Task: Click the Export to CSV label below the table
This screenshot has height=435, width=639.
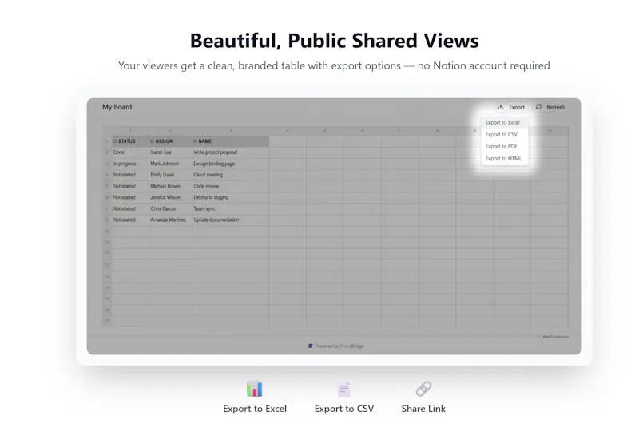Action: pyautogui.click(x=344, y=409)
